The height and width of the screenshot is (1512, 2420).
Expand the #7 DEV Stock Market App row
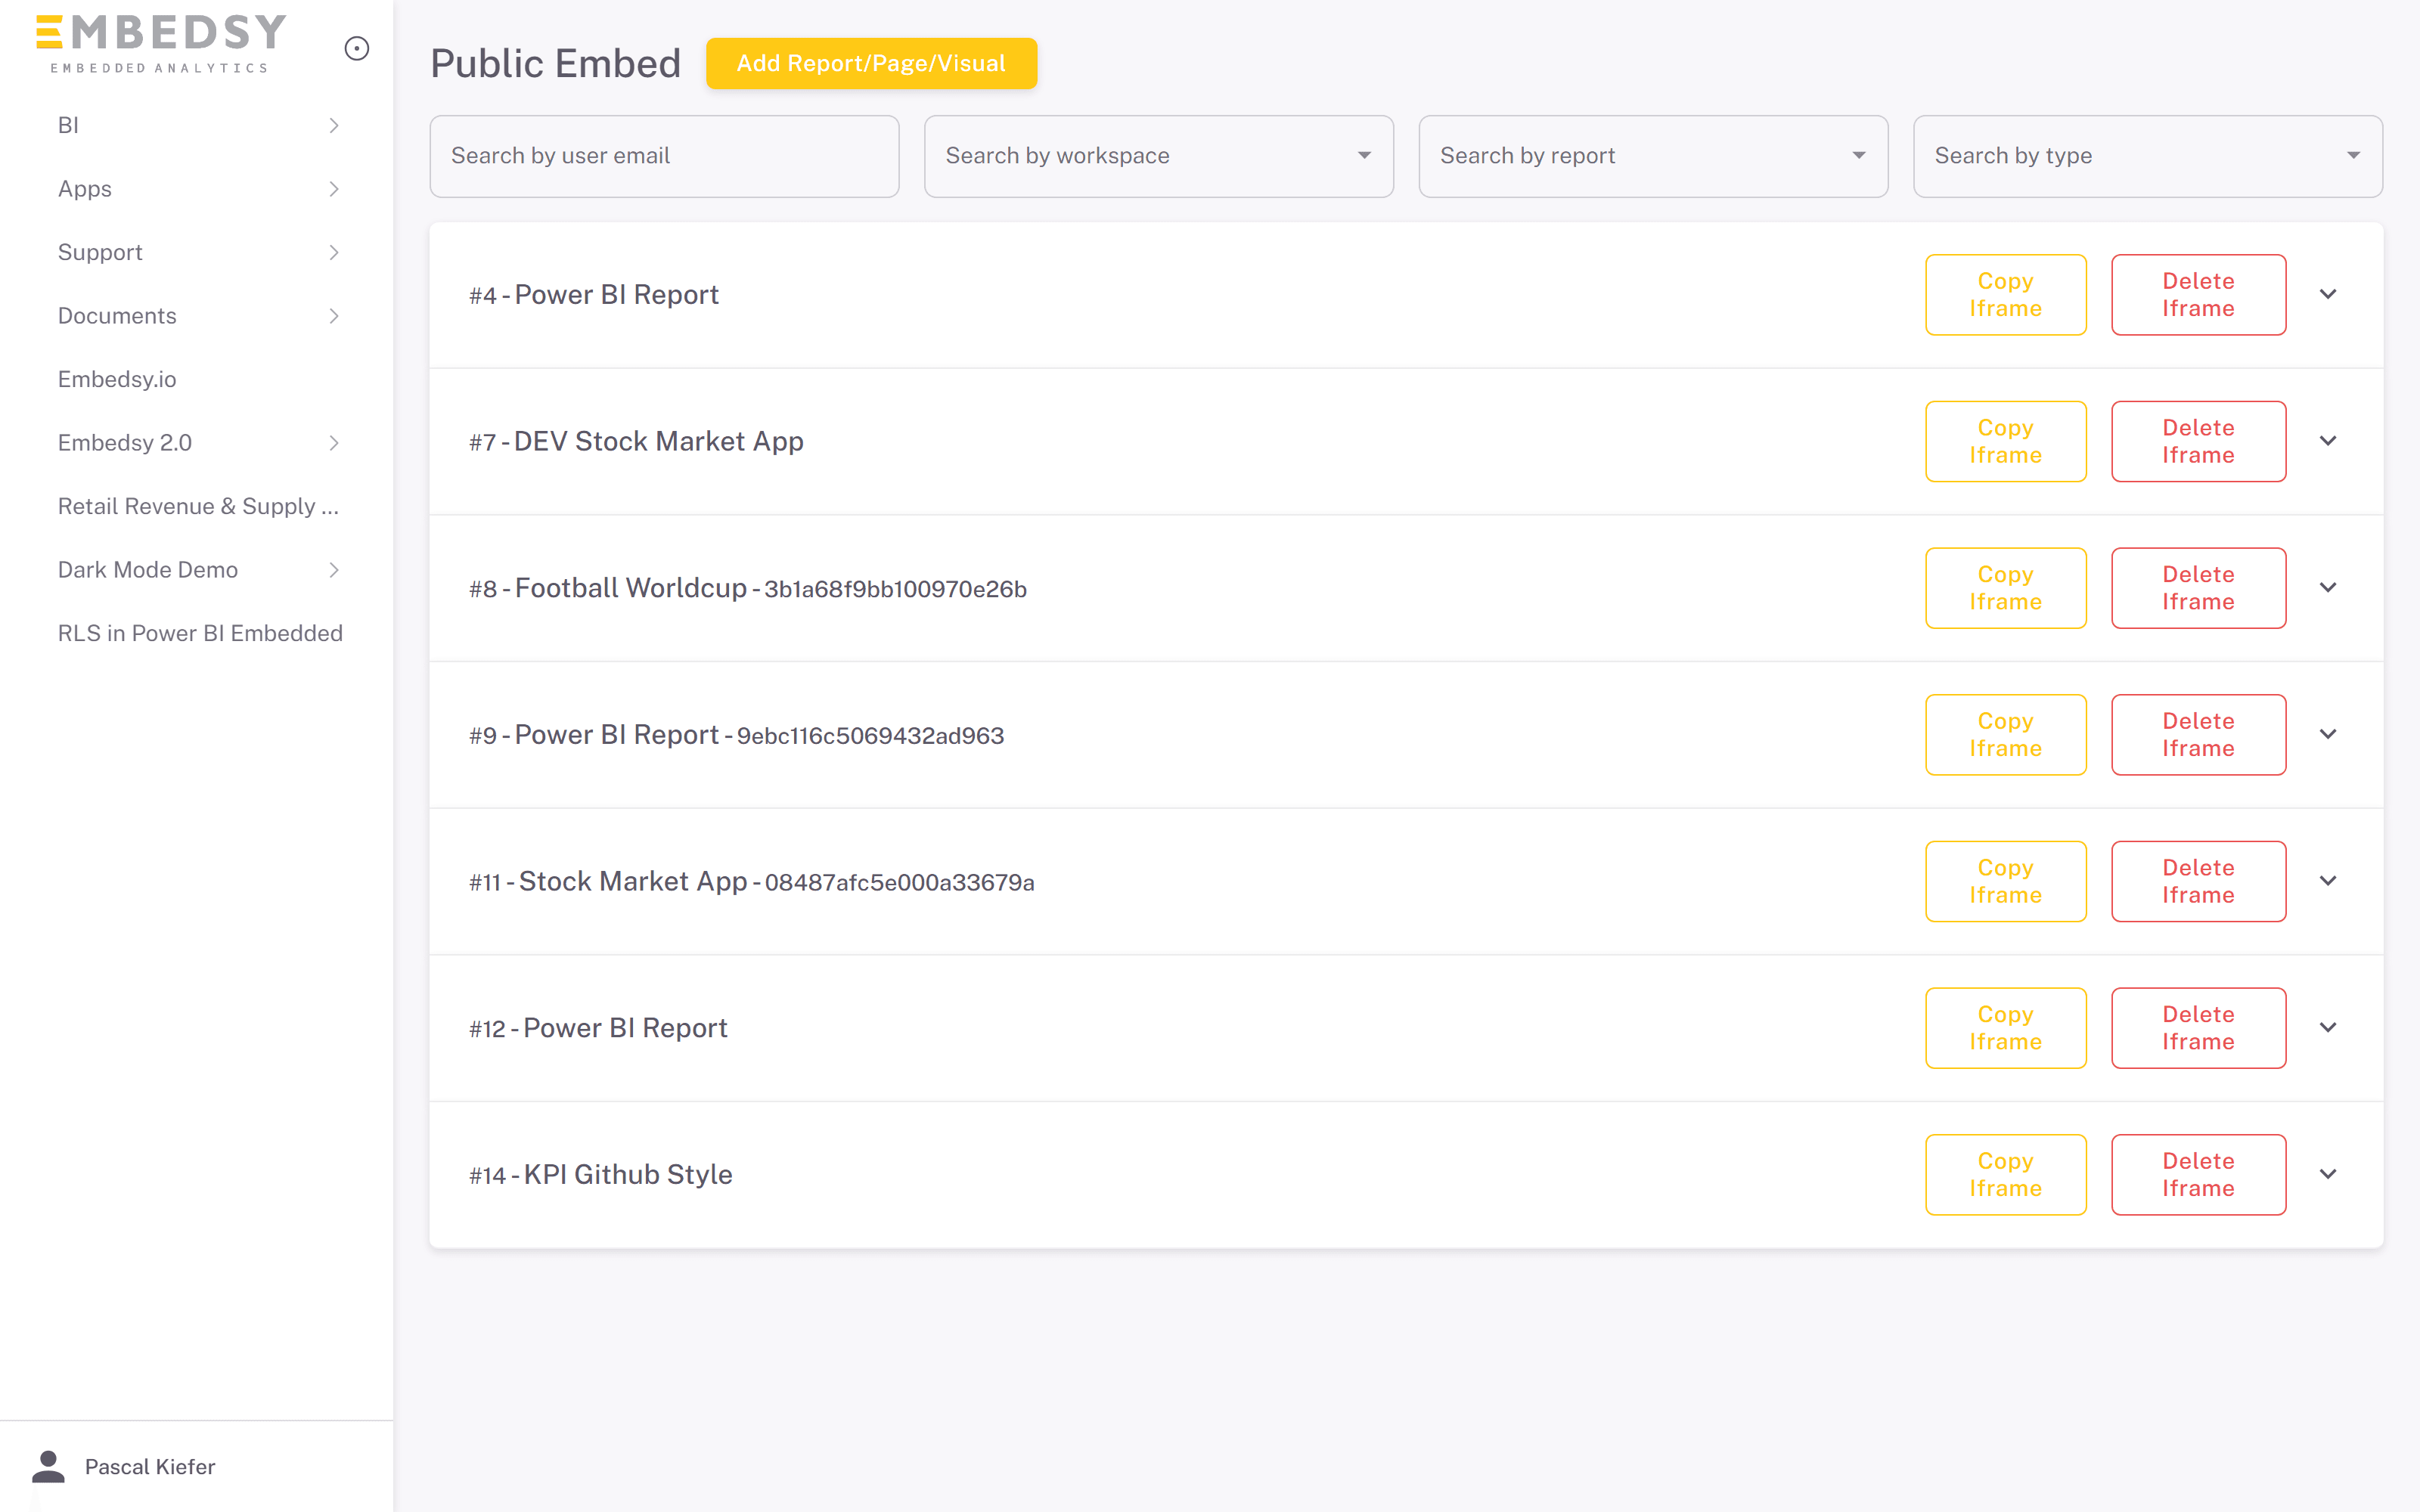point(2328,441)
